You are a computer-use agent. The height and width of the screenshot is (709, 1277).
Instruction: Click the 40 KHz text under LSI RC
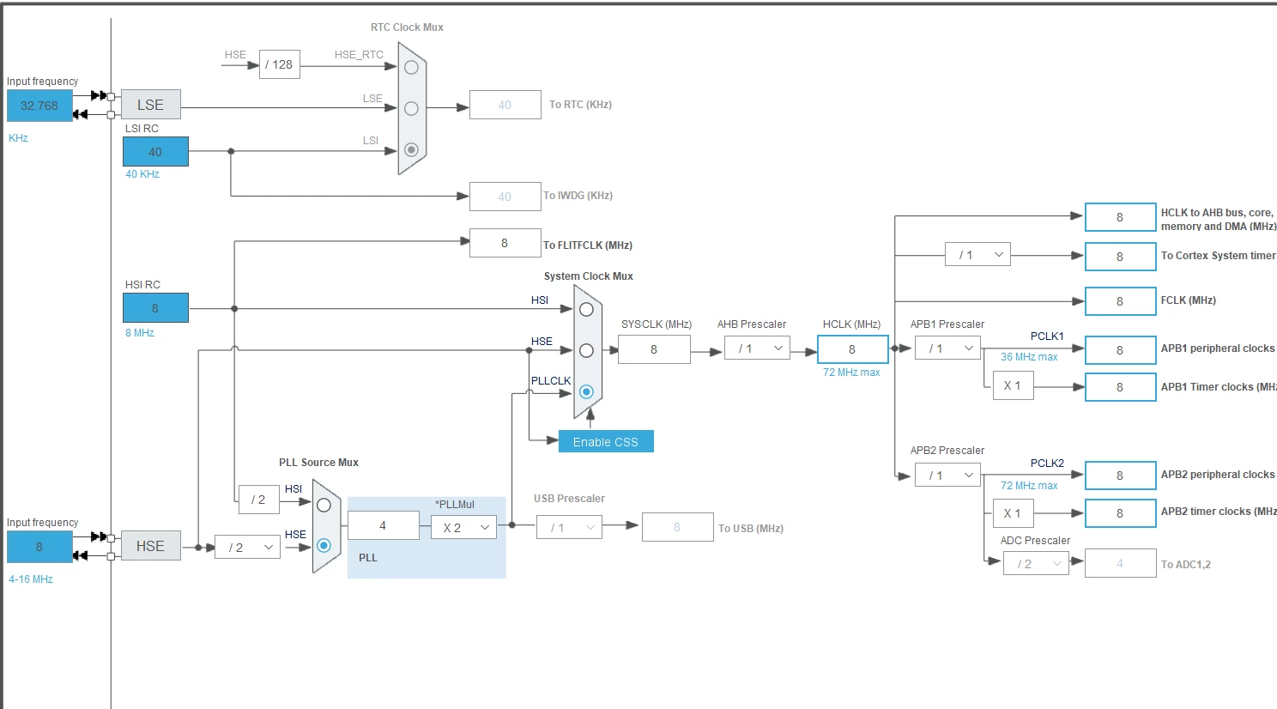(x=142, y=174)
